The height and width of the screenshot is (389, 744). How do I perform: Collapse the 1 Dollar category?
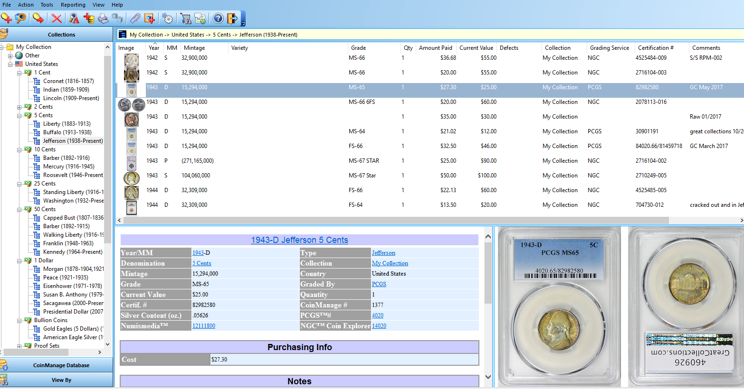pos(19,260)
